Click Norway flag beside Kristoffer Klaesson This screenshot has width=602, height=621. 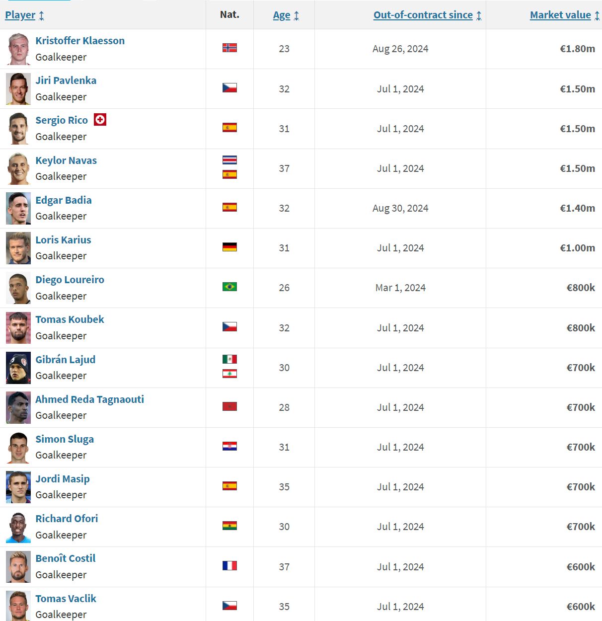[229, 48]
